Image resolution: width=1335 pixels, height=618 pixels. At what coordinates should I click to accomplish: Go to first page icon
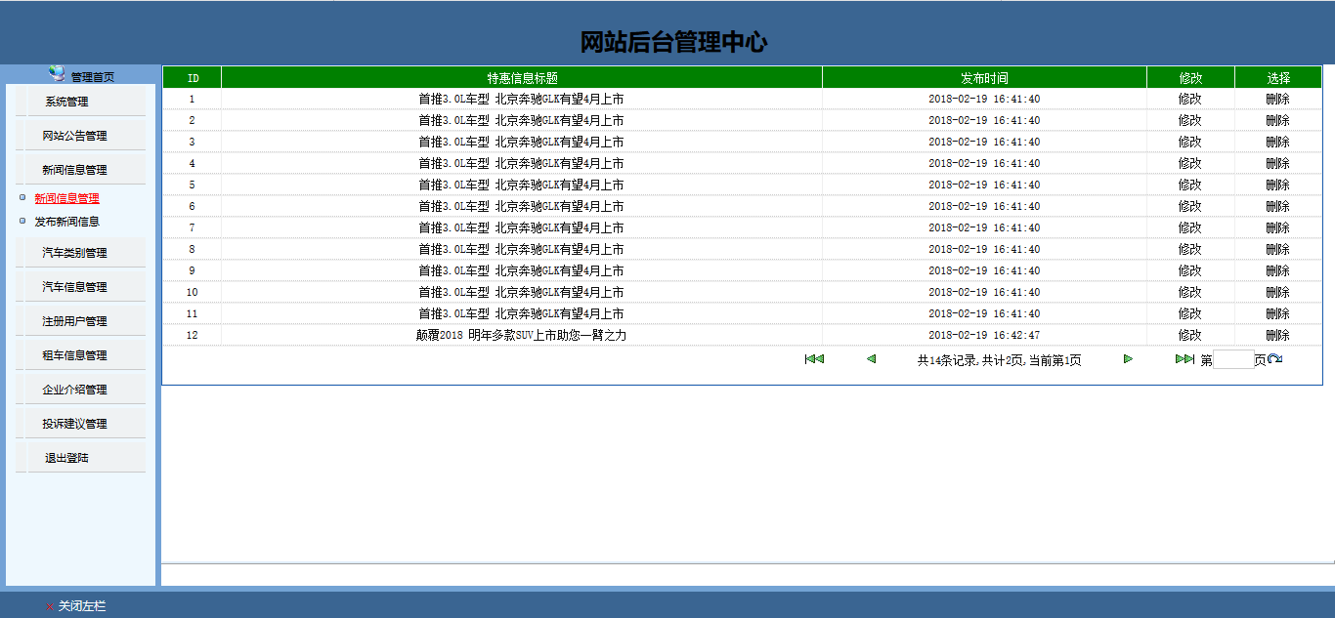[x=814, y=359]
